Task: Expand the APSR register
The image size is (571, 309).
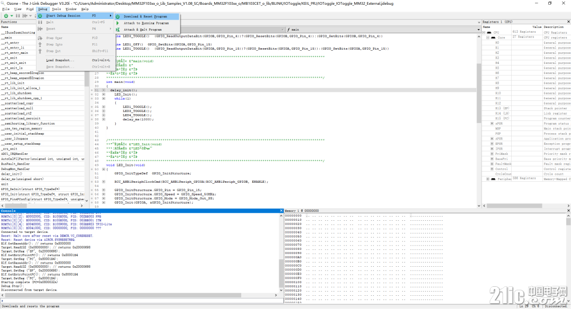Action: pyautogui.click(x=492, y=139)
